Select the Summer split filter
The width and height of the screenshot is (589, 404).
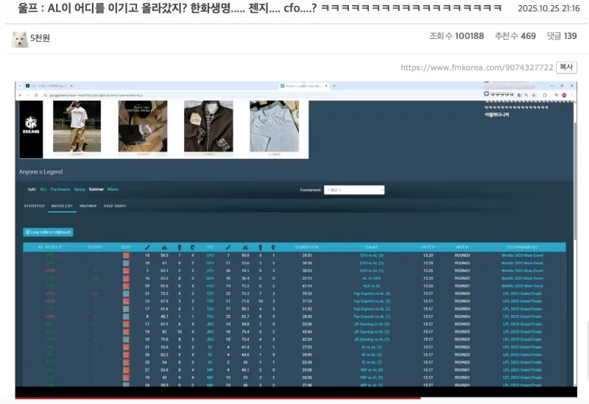pyautogui.click(x=96, y=189)
